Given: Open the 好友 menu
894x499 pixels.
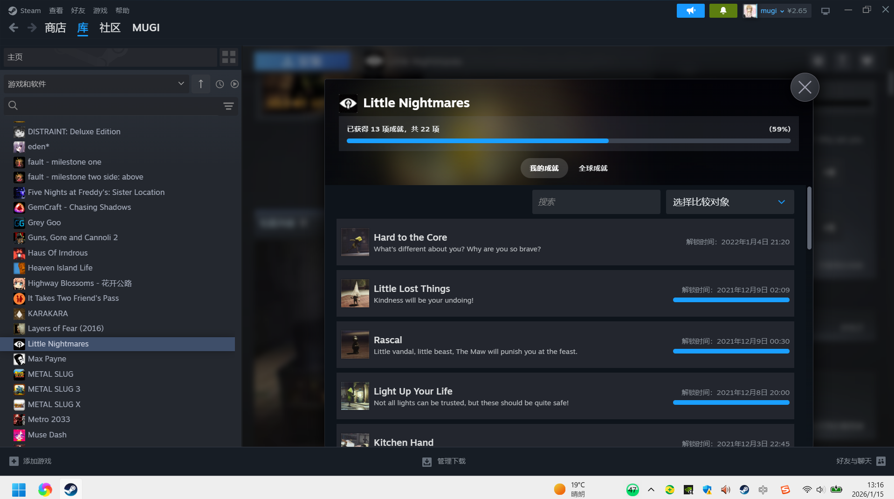Looking at the screenshot, I should coord(78,10).
